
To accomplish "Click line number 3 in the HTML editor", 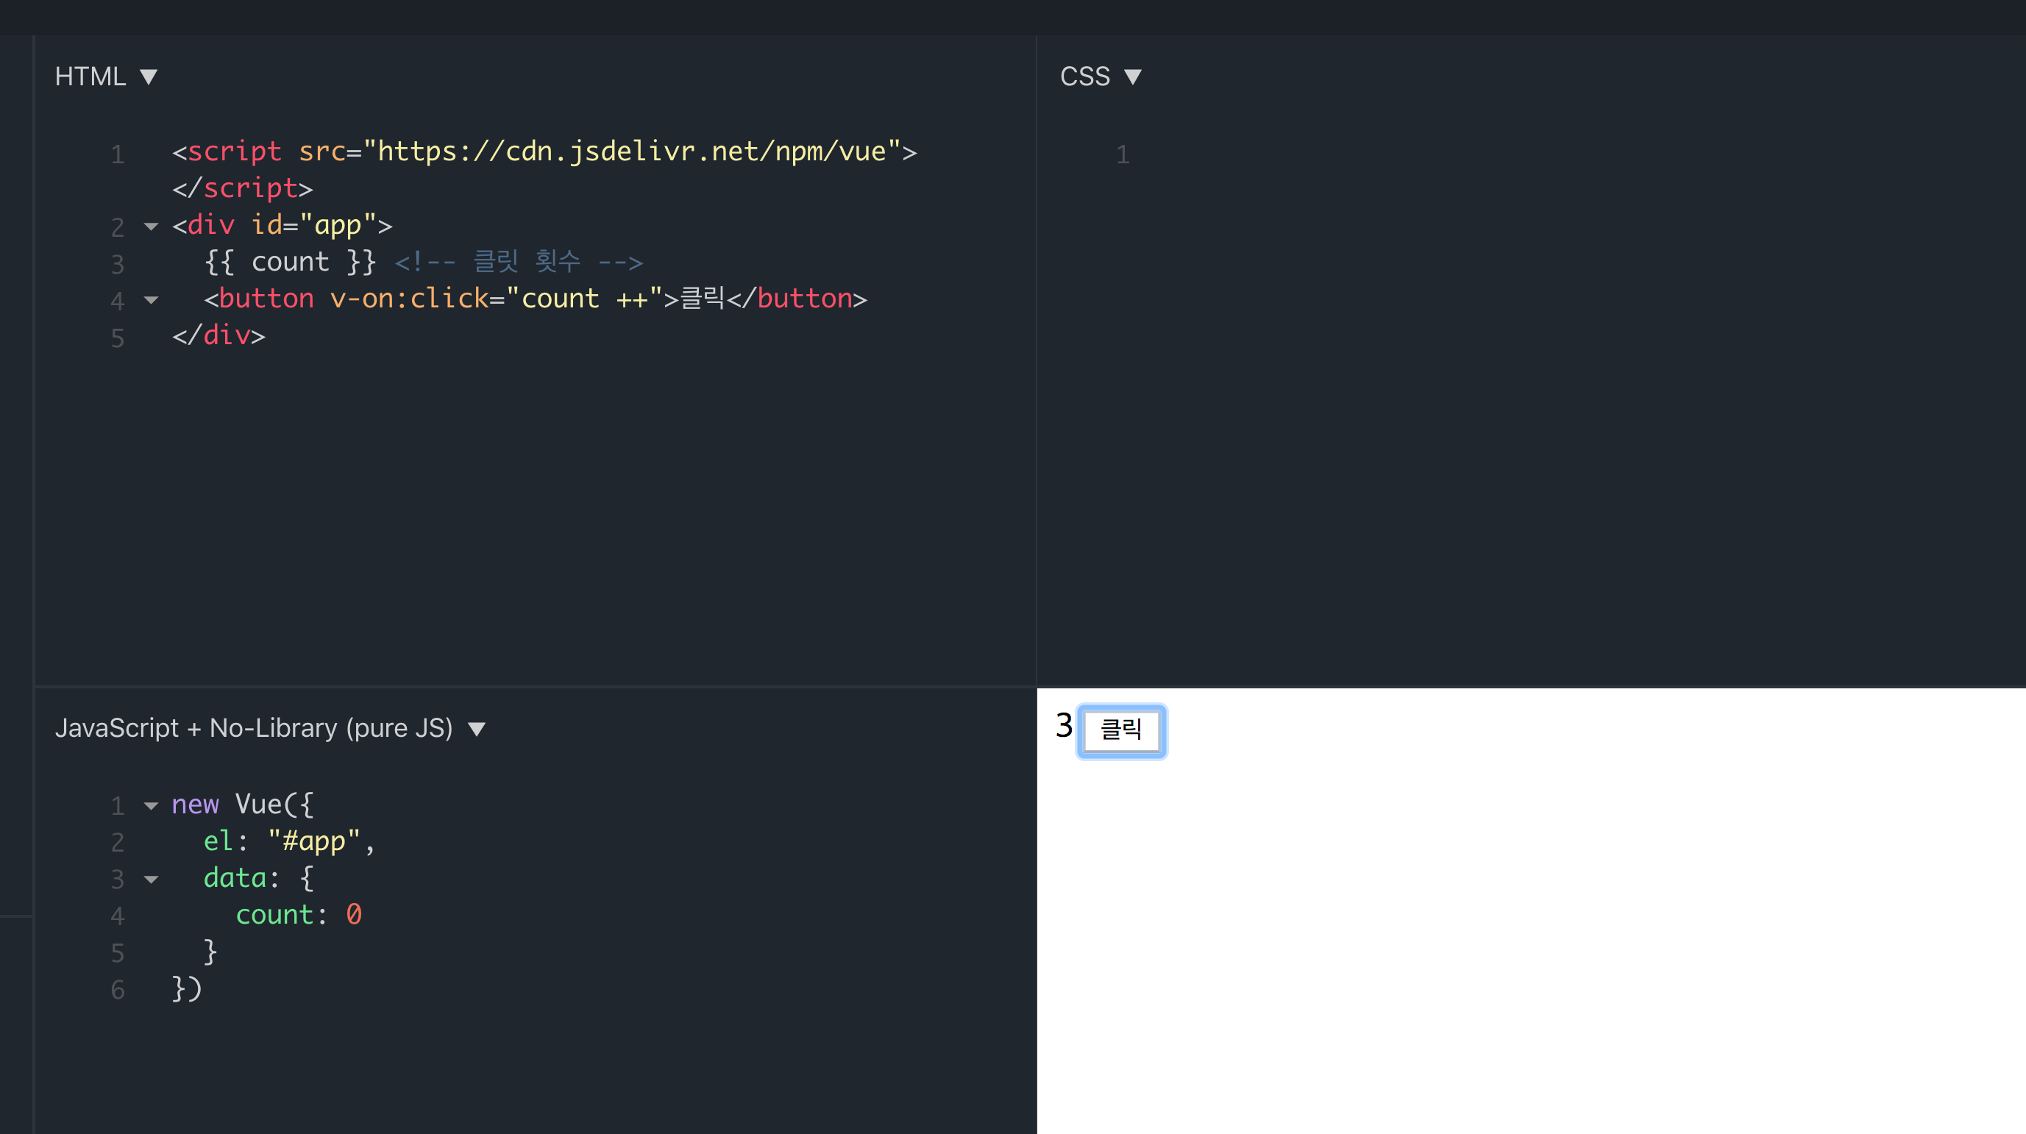I will (118, 264).
